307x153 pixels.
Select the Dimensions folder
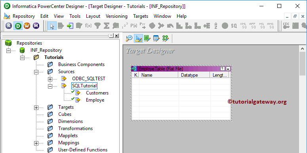point(71,121)
